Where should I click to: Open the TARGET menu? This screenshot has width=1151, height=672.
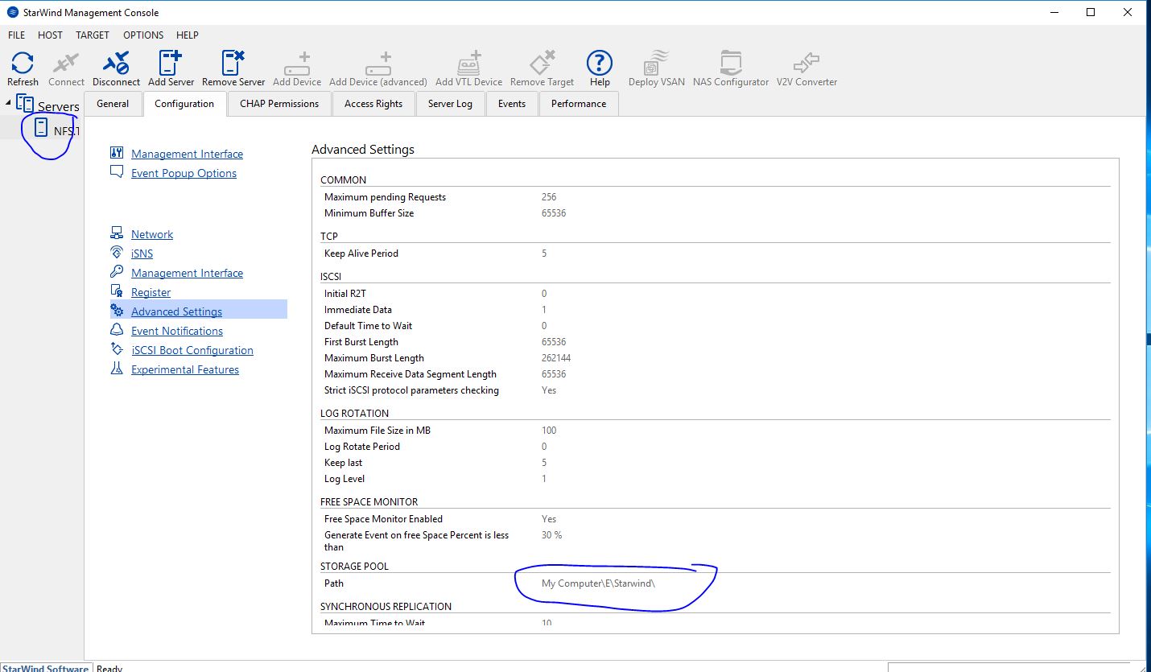pyautogui.click(x=93, y=35)
